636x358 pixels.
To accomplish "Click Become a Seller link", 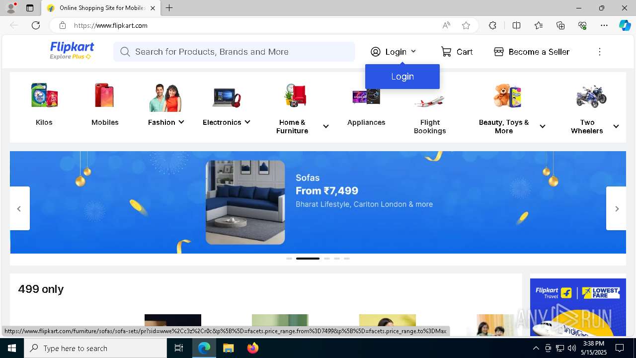I will [x=539, y=52].
